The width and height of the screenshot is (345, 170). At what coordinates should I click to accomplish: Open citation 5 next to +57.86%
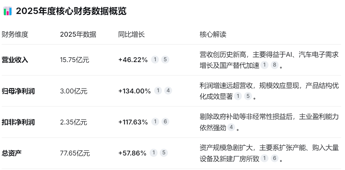coord(164,153)
